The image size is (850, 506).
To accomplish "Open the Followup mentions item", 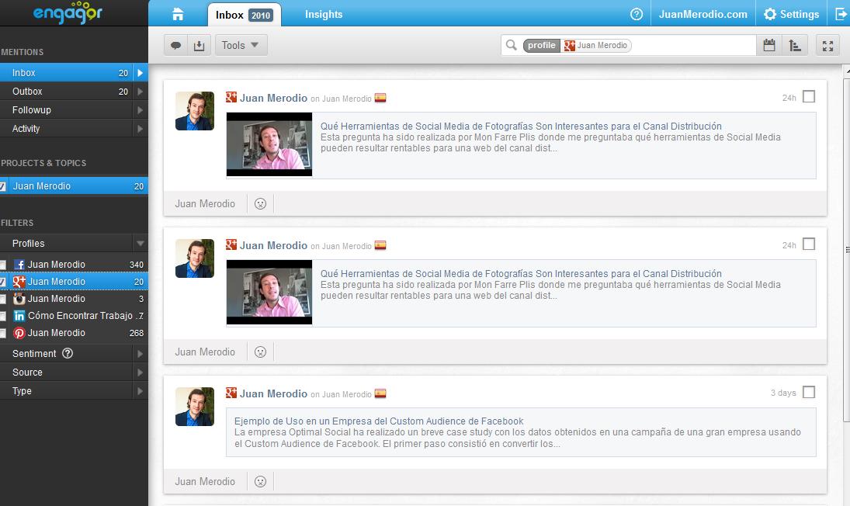I will click(66, 110).
